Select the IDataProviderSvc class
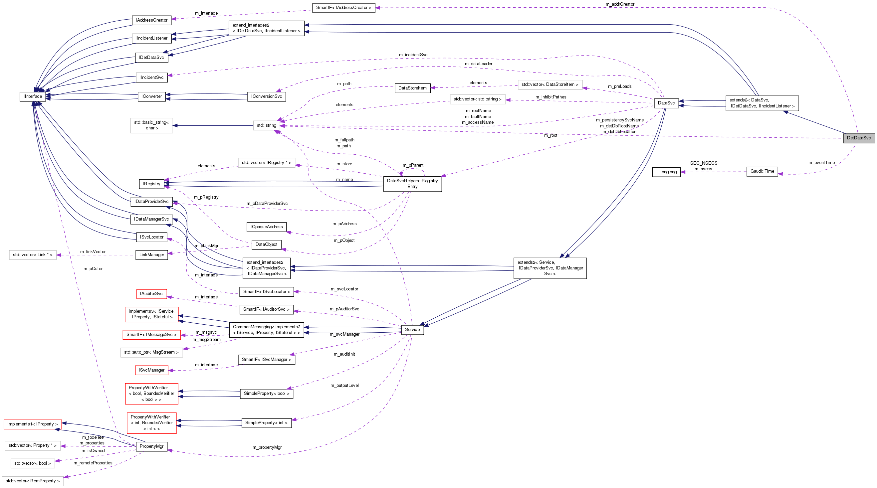The image size is (877, 488). click(x=152, y=201)
